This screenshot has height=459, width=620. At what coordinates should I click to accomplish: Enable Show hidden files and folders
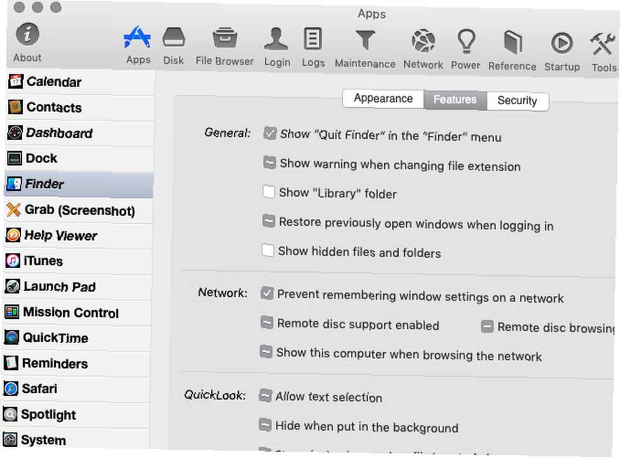pos(268,250)
